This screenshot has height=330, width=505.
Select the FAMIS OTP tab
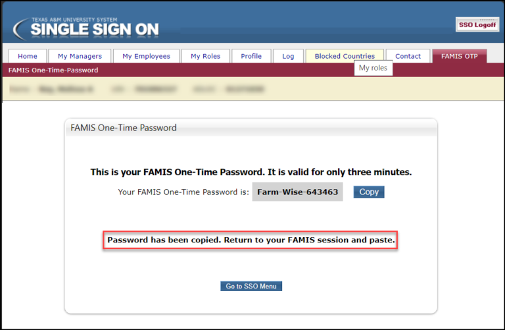(459, 57)
